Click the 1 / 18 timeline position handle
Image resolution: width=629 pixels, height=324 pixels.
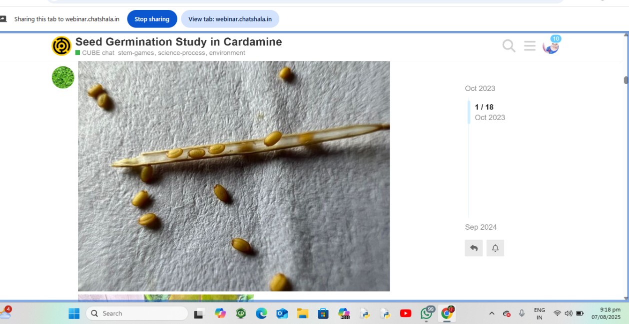point(484,107)
